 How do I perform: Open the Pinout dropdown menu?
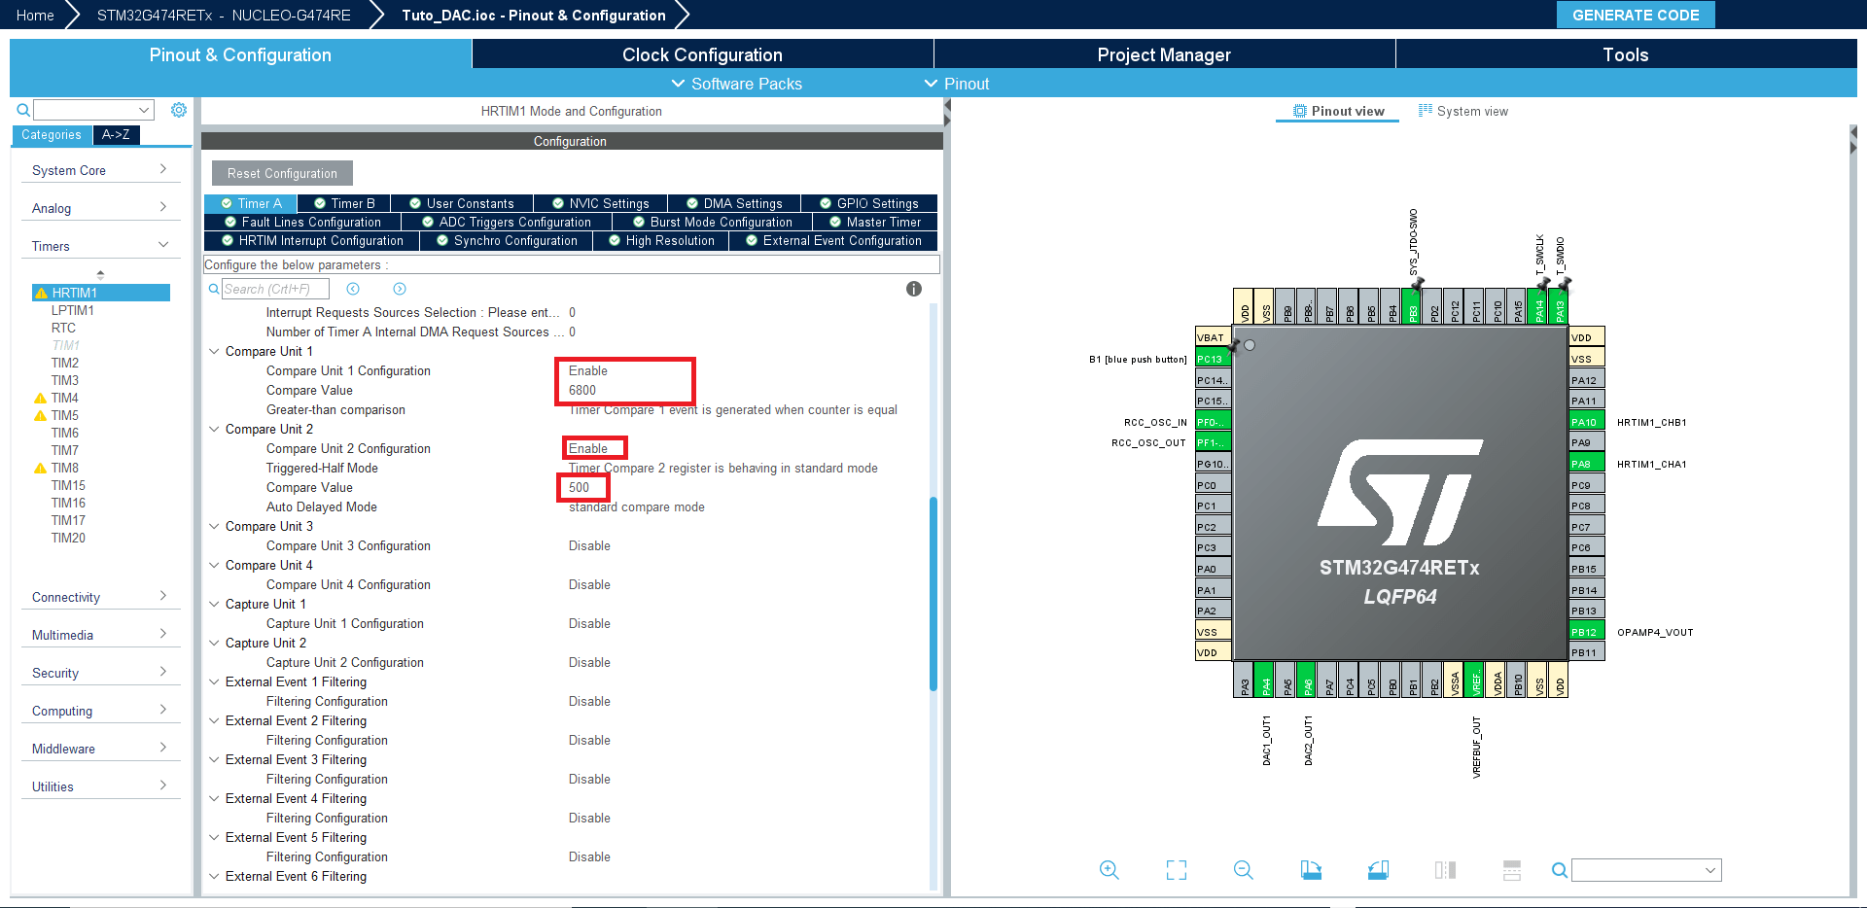pos(957,84)
